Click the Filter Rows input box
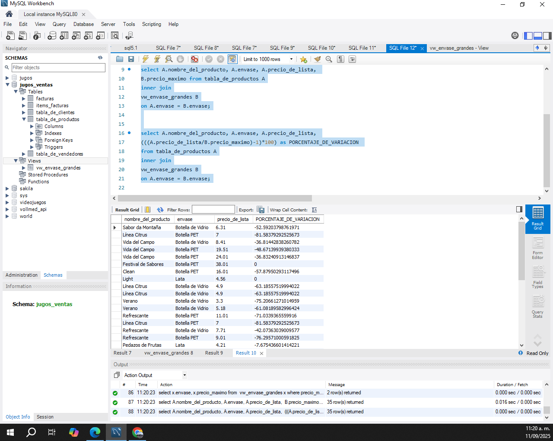The height and width of the screenshot is (441, 553). [x=213, y=210]
